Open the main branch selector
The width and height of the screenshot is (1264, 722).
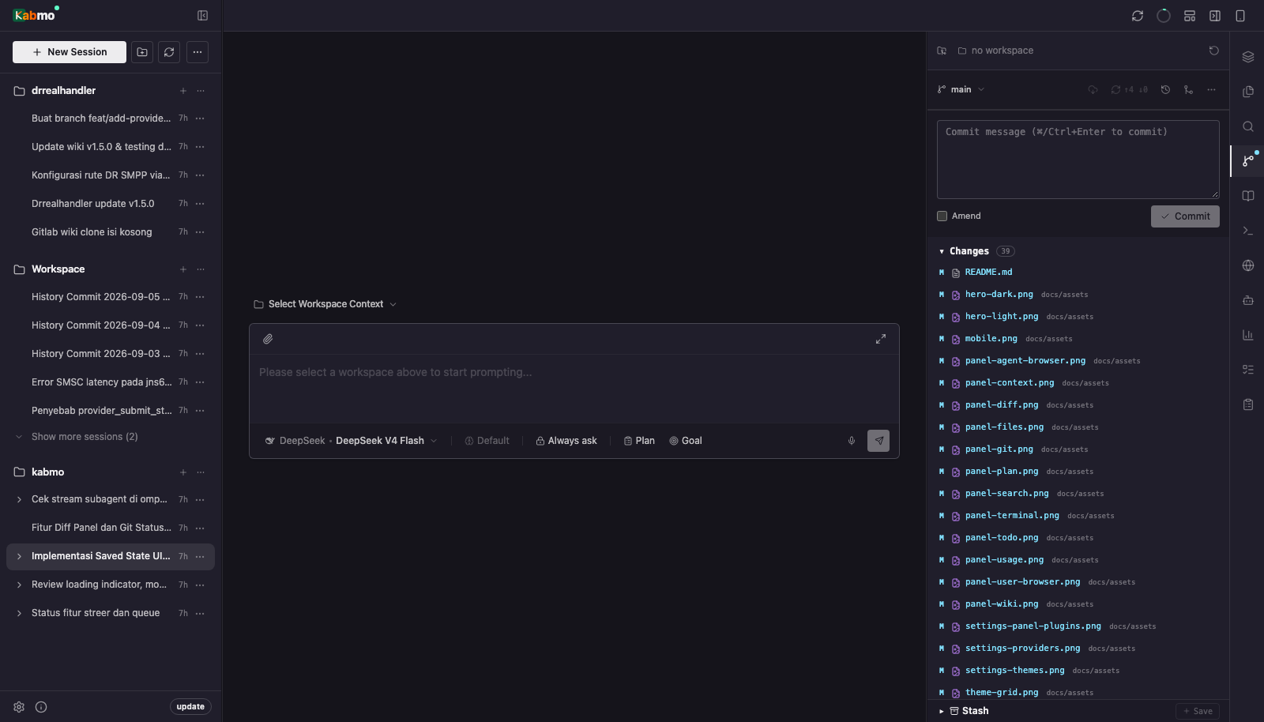tap(961, 89)
